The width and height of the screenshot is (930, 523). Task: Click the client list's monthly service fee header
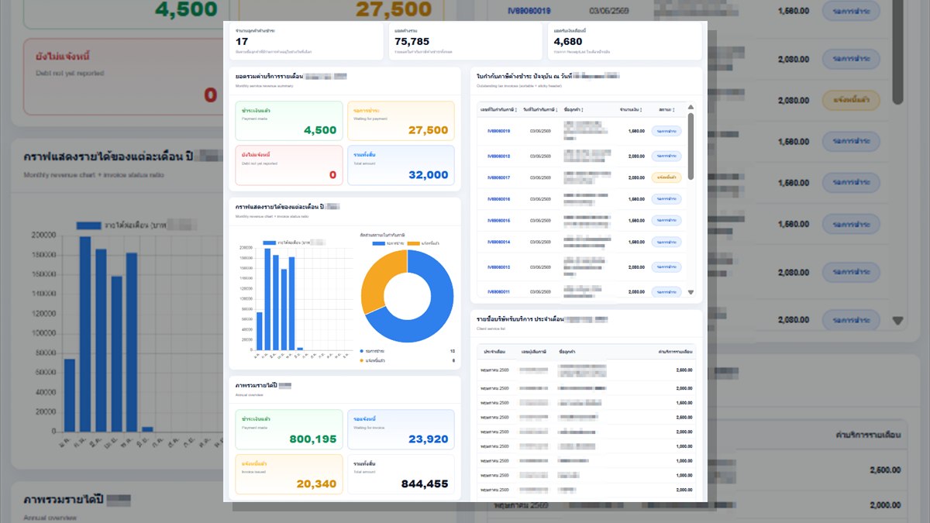pos(675,352)
